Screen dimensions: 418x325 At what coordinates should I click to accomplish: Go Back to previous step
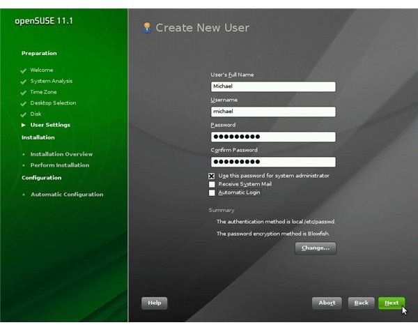(361, 303)
